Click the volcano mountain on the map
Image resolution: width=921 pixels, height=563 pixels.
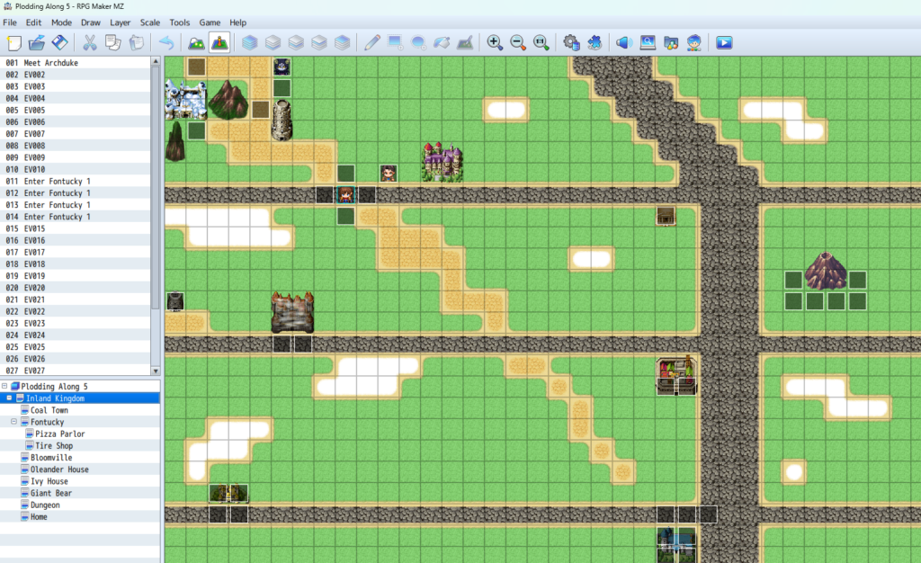pos(826,271)
